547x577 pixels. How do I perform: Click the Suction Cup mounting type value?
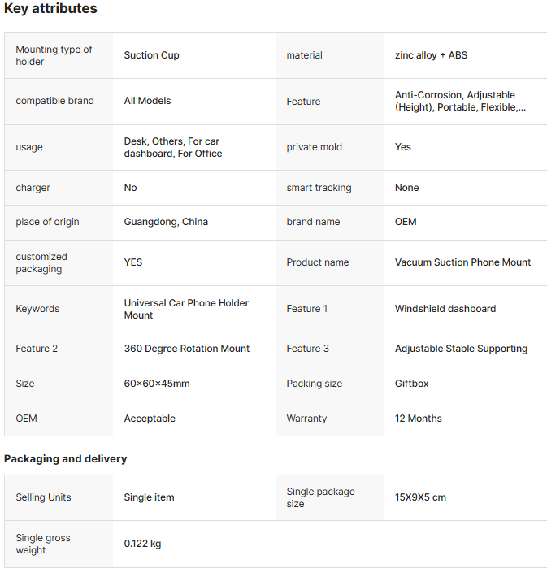coord(151,55)
